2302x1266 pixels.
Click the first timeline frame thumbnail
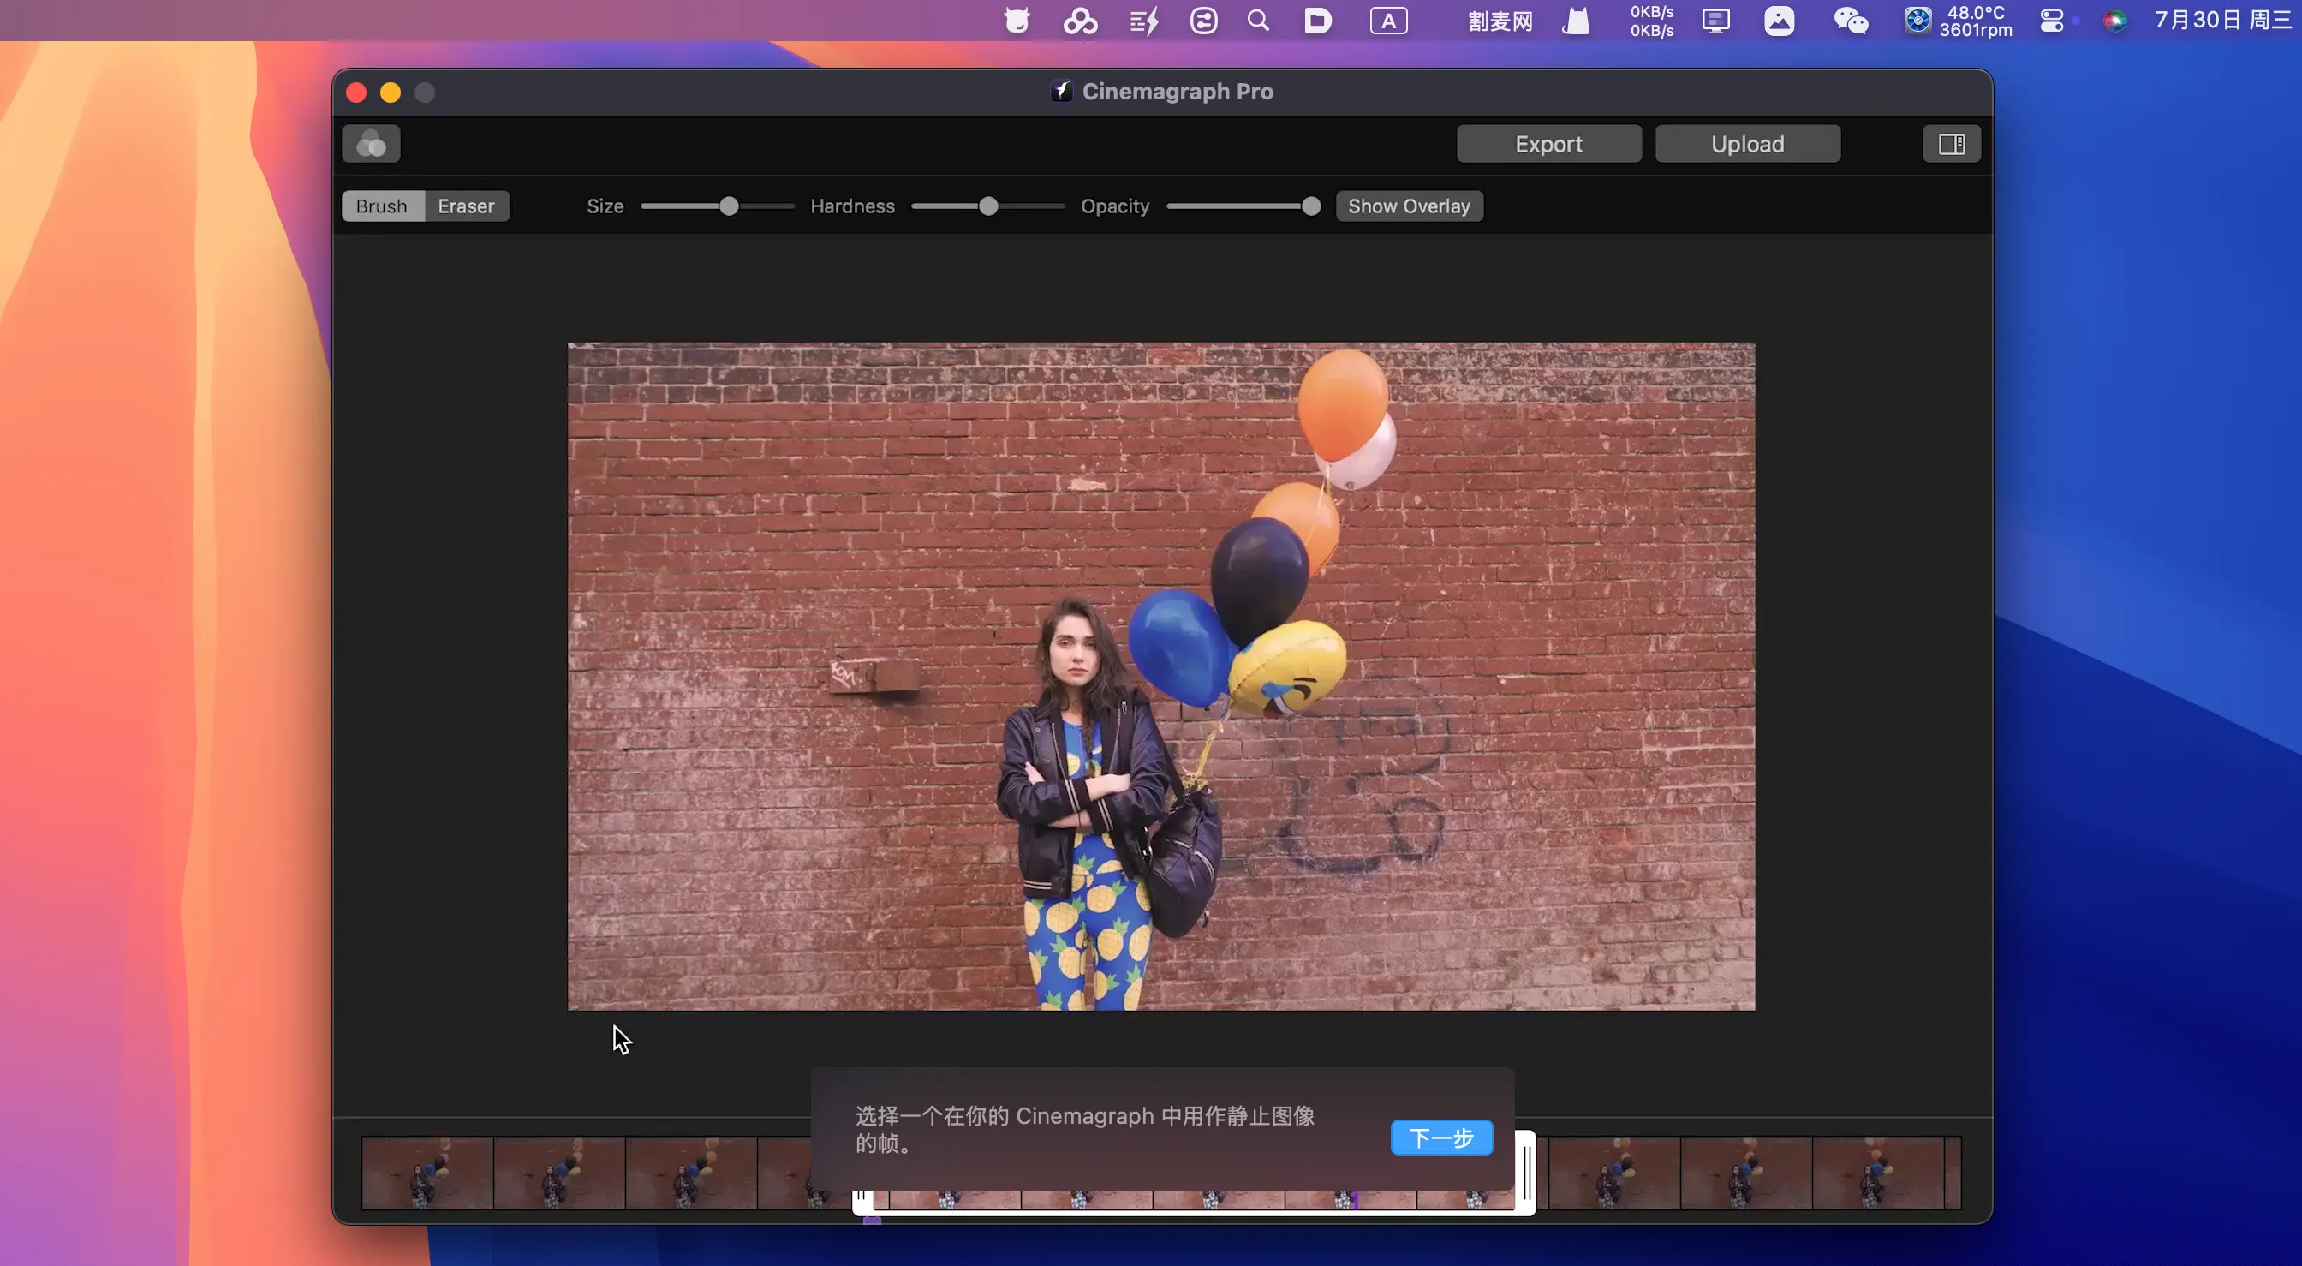pos(427,1172)
